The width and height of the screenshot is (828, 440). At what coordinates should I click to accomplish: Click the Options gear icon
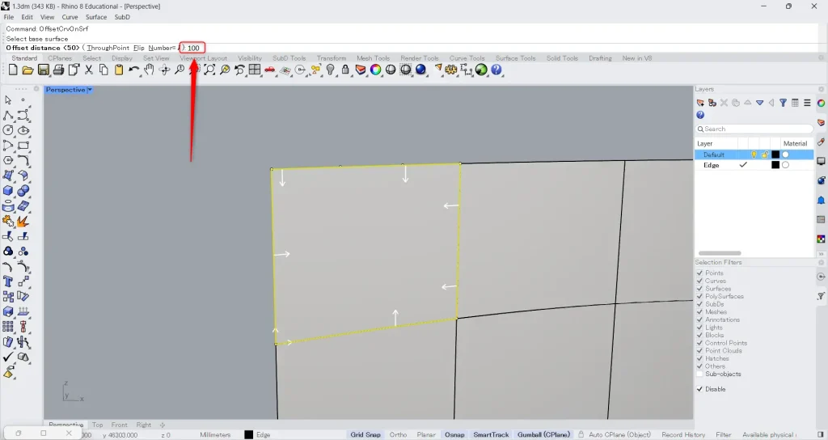(x=451, y=70)
